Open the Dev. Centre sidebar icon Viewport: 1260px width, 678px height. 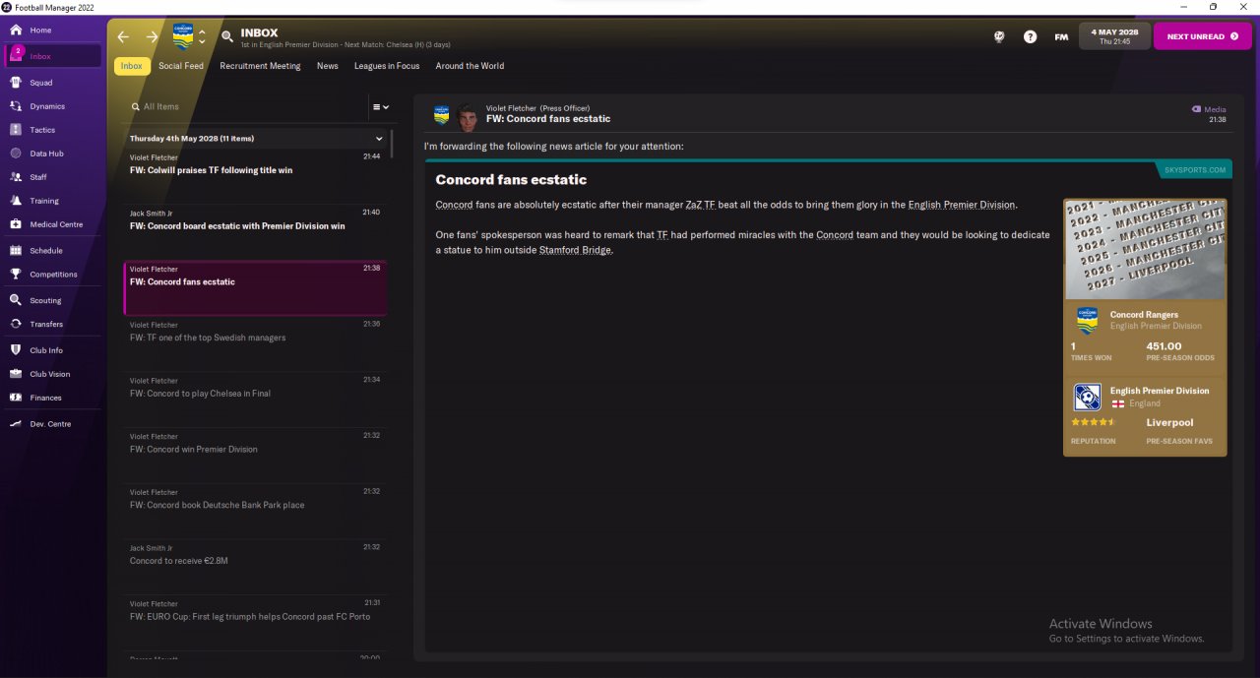pos(16,424)
